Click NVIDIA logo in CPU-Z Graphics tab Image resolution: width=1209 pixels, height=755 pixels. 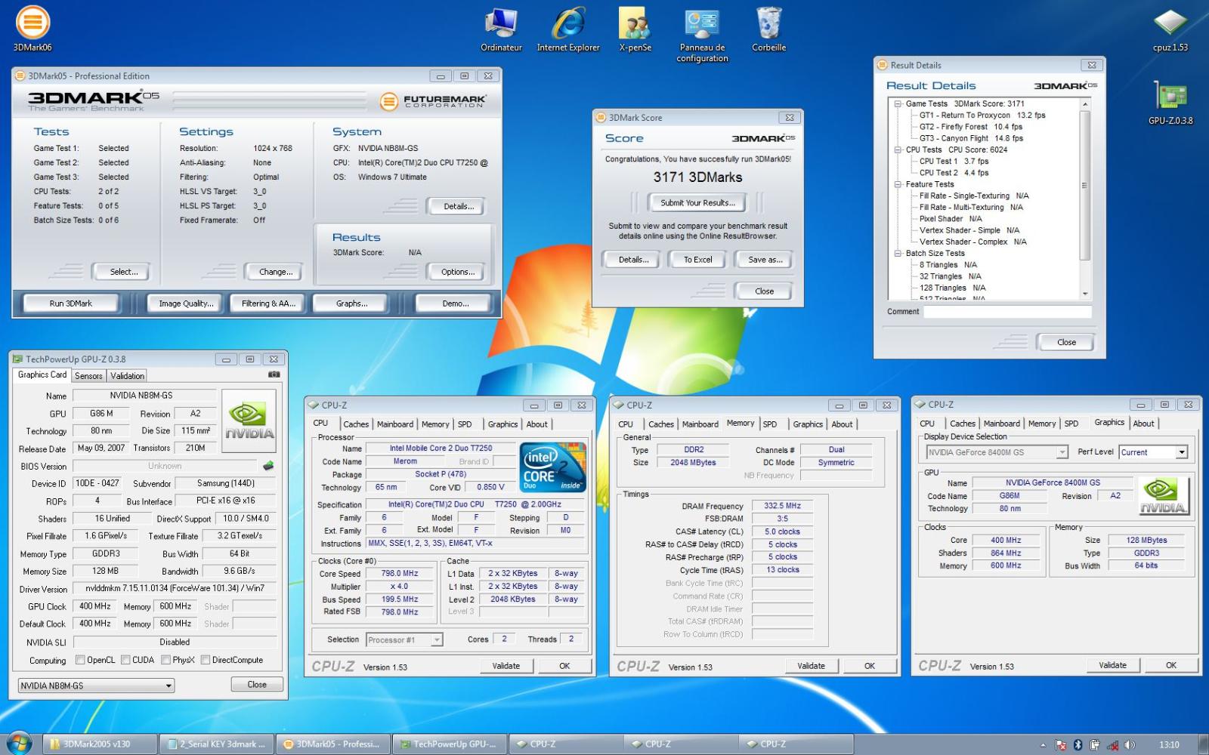click(1163, 496)
